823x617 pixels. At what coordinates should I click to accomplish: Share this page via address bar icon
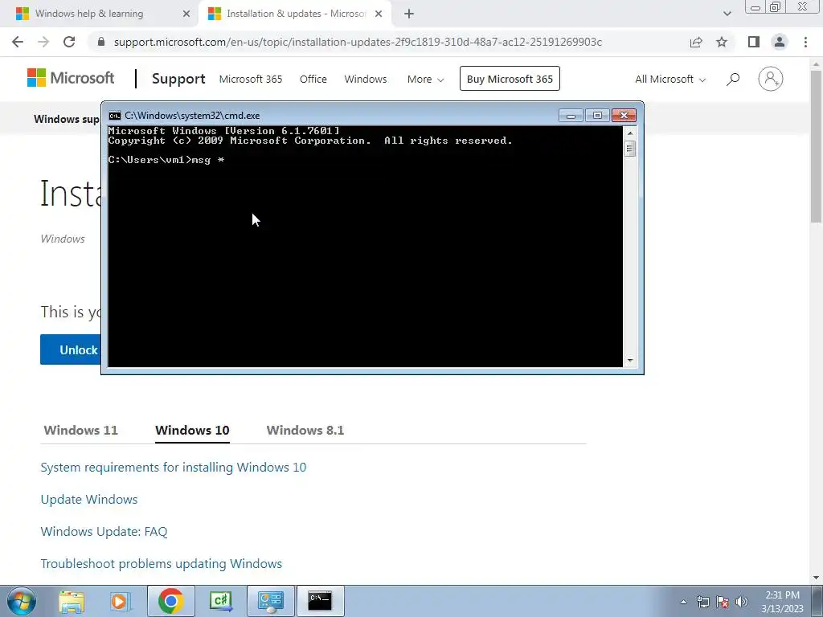tap(696, 42)
